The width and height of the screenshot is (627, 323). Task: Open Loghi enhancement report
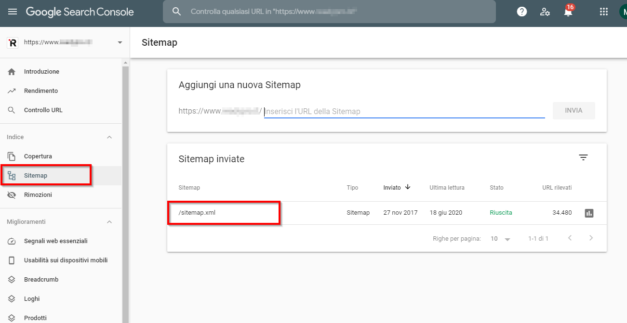click(32, 299)
